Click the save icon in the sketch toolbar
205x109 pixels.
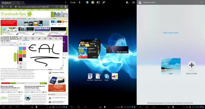coord(50,39)
